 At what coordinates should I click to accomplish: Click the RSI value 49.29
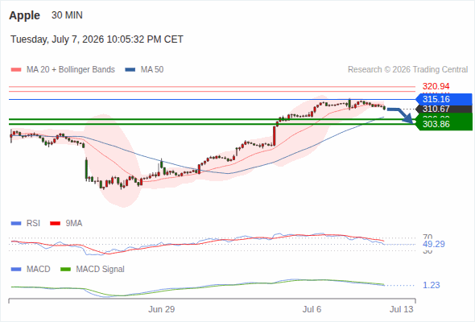(x=434, y=244)
